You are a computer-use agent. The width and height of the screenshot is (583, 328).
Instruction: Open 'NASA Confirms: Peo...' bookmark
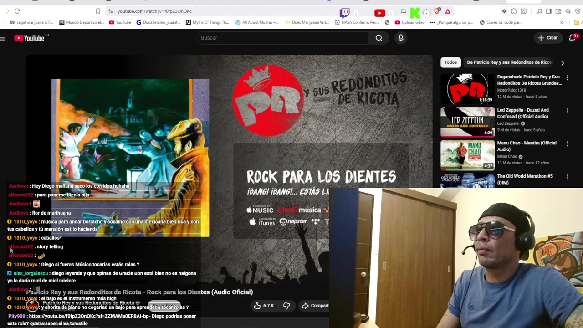click(x=357, y=22)
